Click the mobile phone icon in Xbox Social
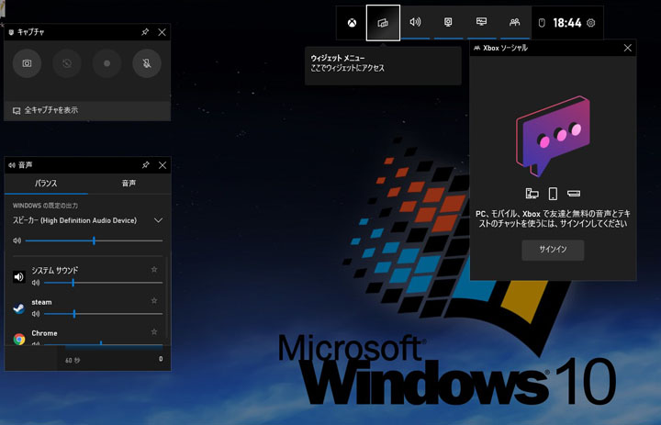This screenshot has width=661, height=425. point(553,194)
